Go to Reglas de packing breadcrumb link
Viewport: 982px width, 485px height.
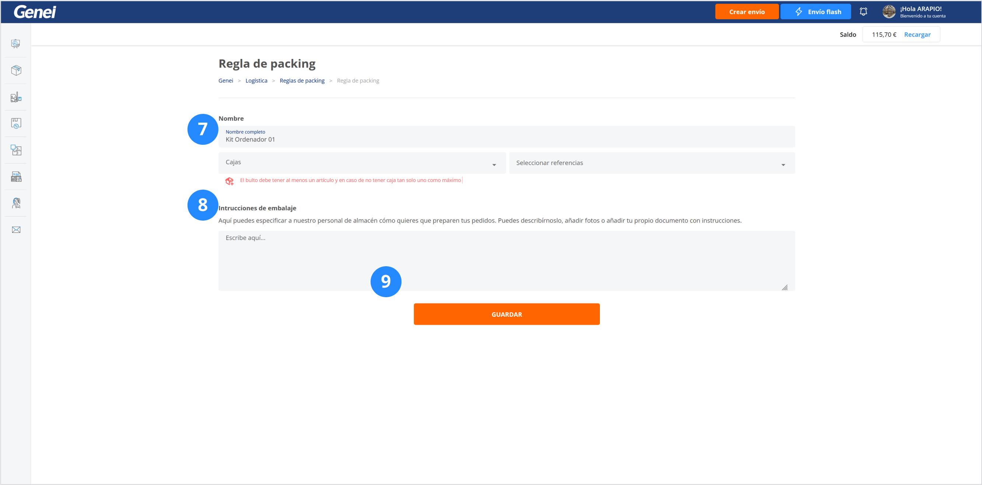coord(302,80)
